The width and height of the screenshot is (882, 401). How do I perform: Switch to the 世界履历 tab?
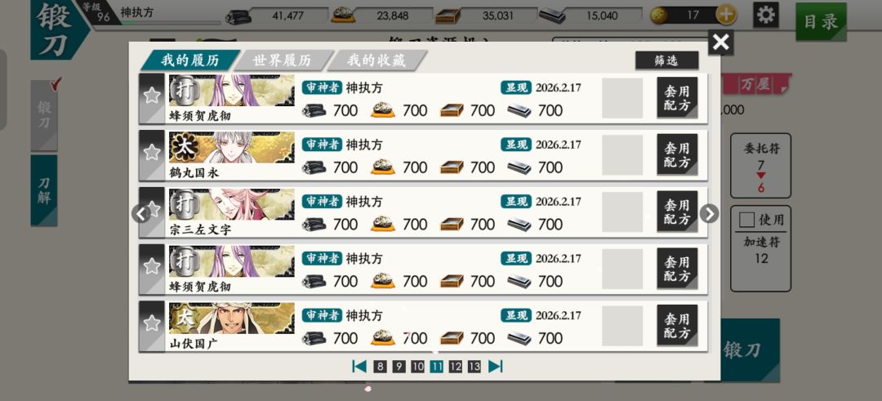[281, 60]
